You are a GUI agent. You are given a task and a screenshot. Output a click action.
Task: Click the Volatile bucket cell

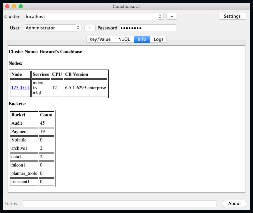24,140
